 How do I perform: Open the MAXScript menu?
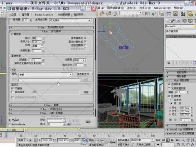[162, 8]
